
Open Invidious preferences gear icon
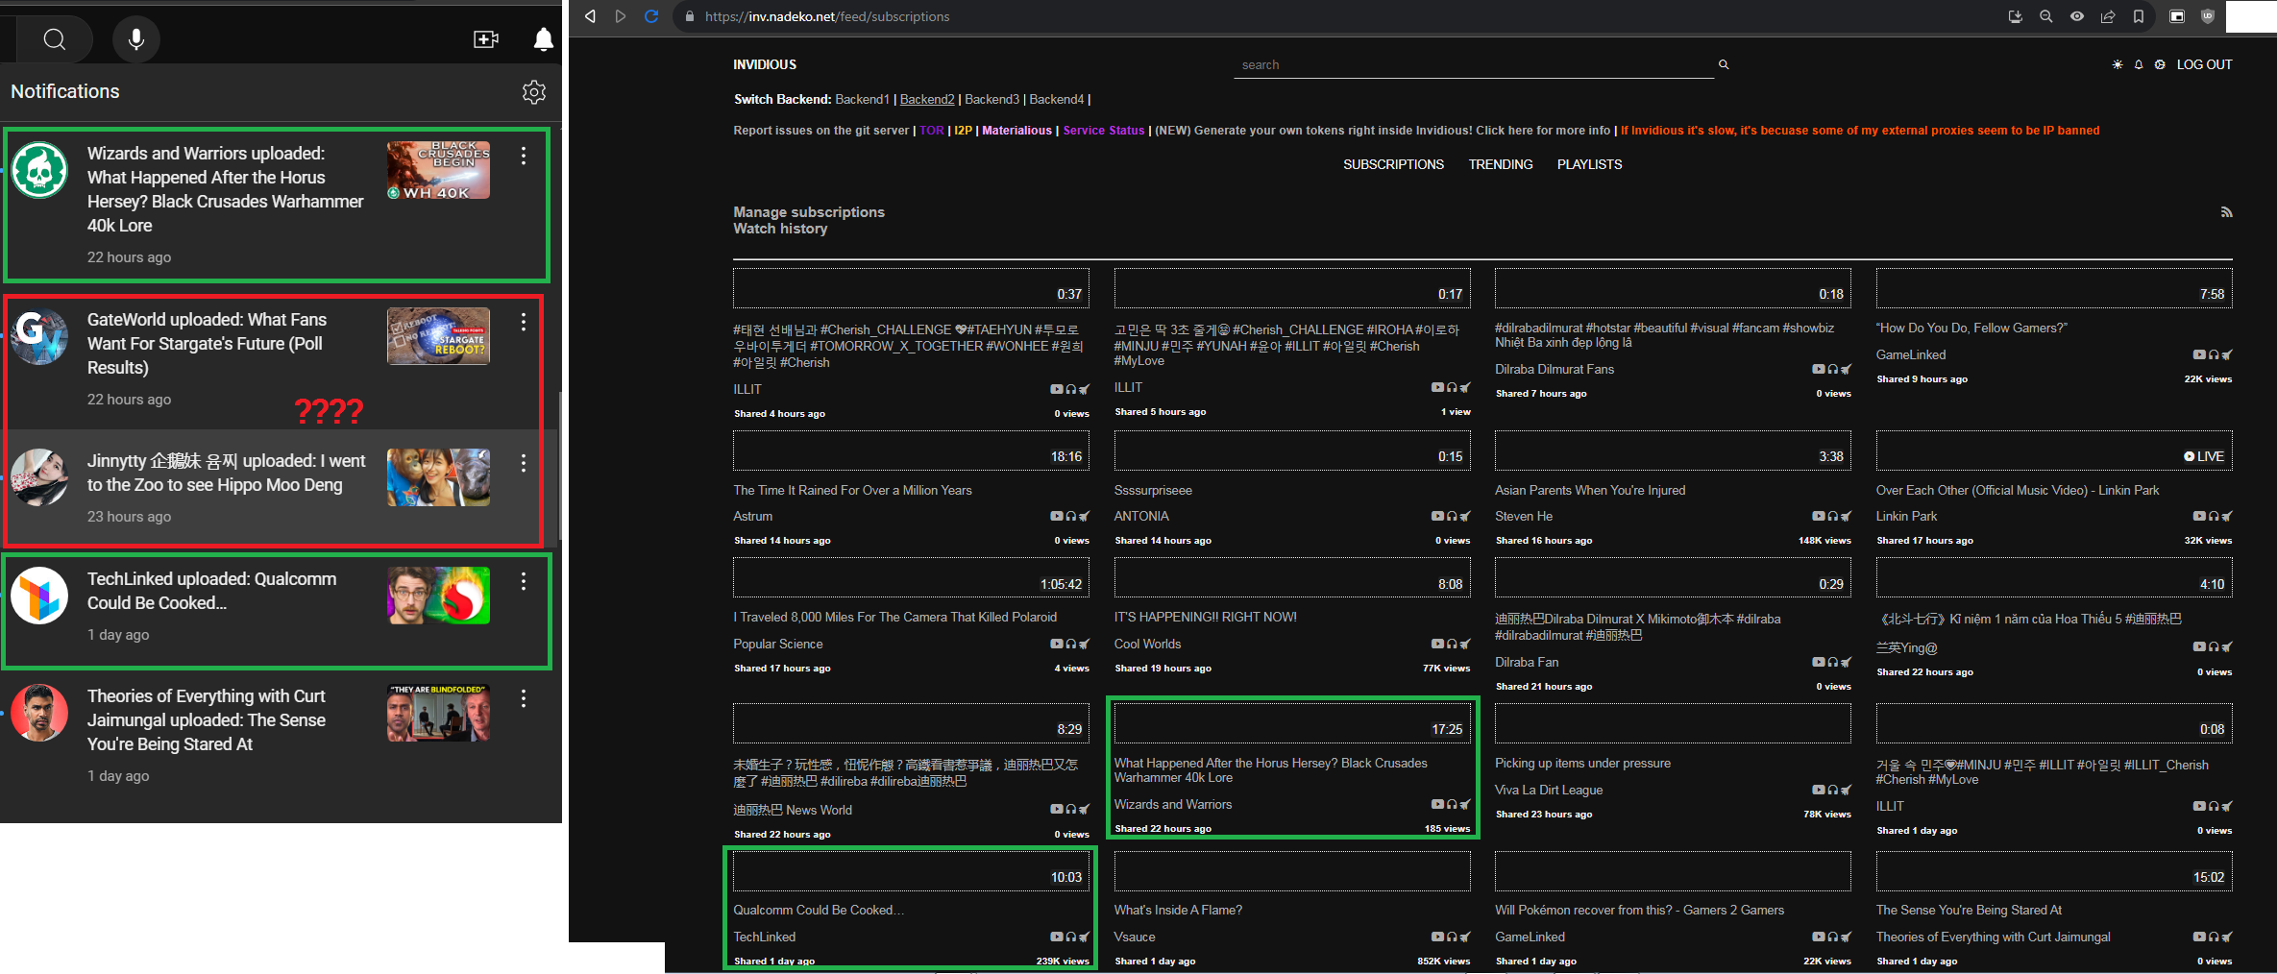[2160, 64]
